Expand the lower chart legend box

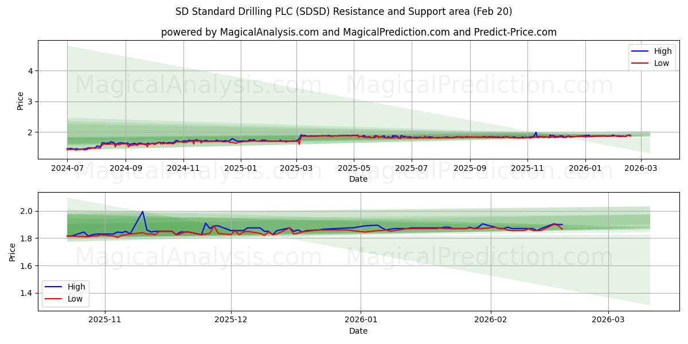pyautogui.click(x=65, y=292)
